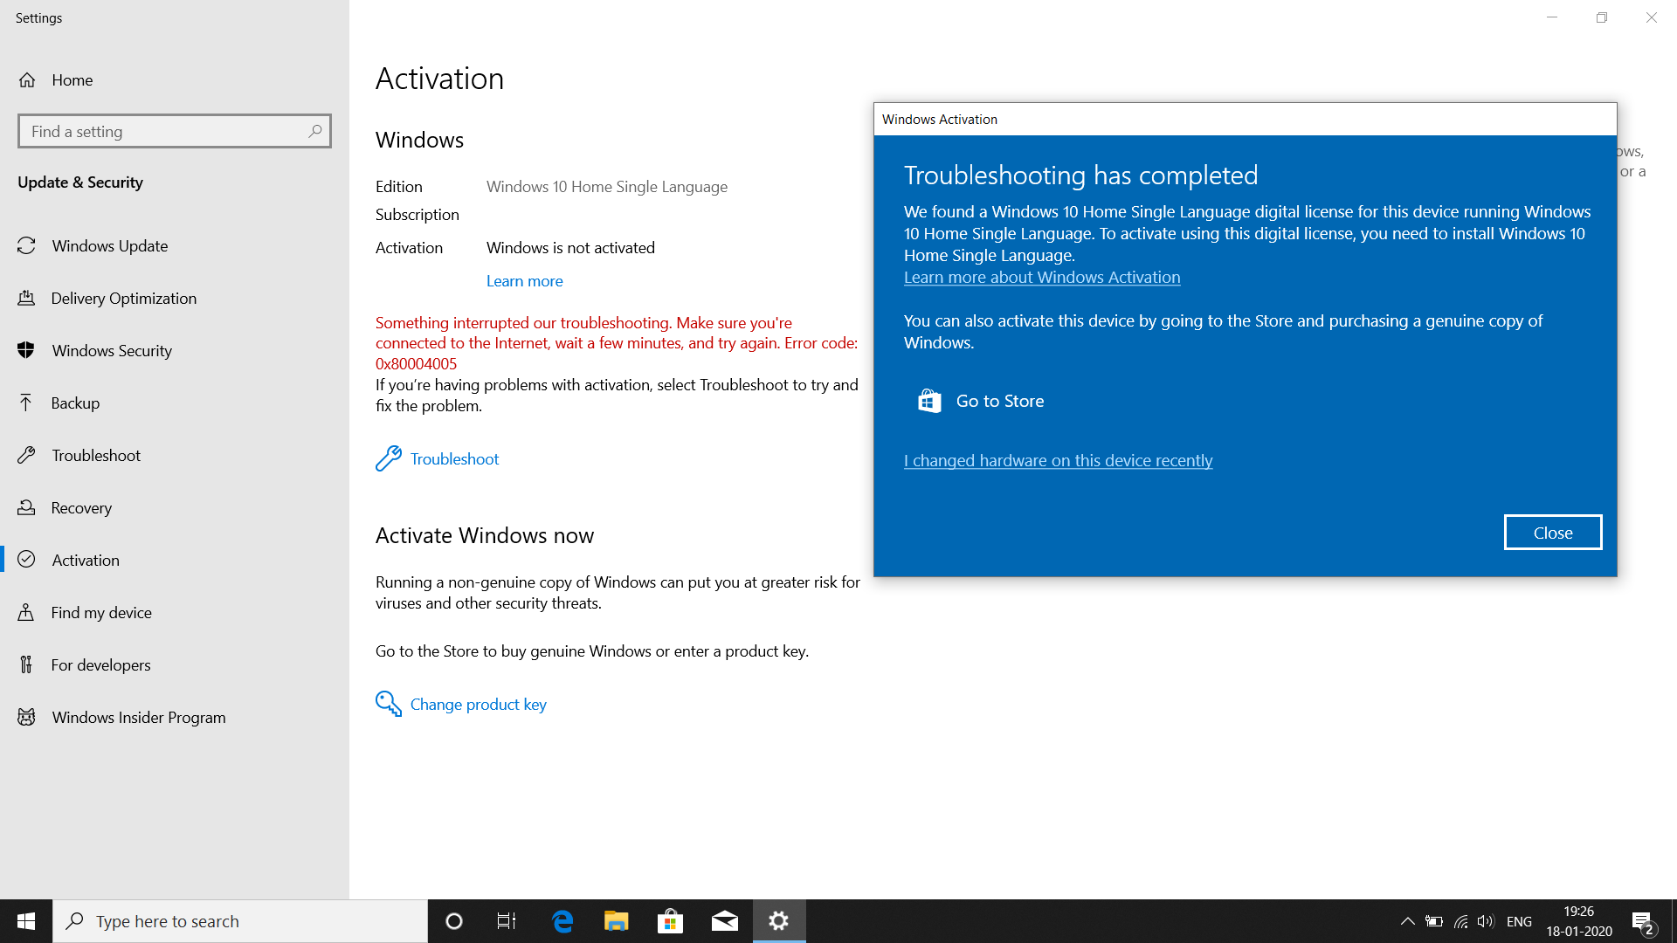Click the Activate Windows now heading
1677x943 pixels.
tap(485, 535)
